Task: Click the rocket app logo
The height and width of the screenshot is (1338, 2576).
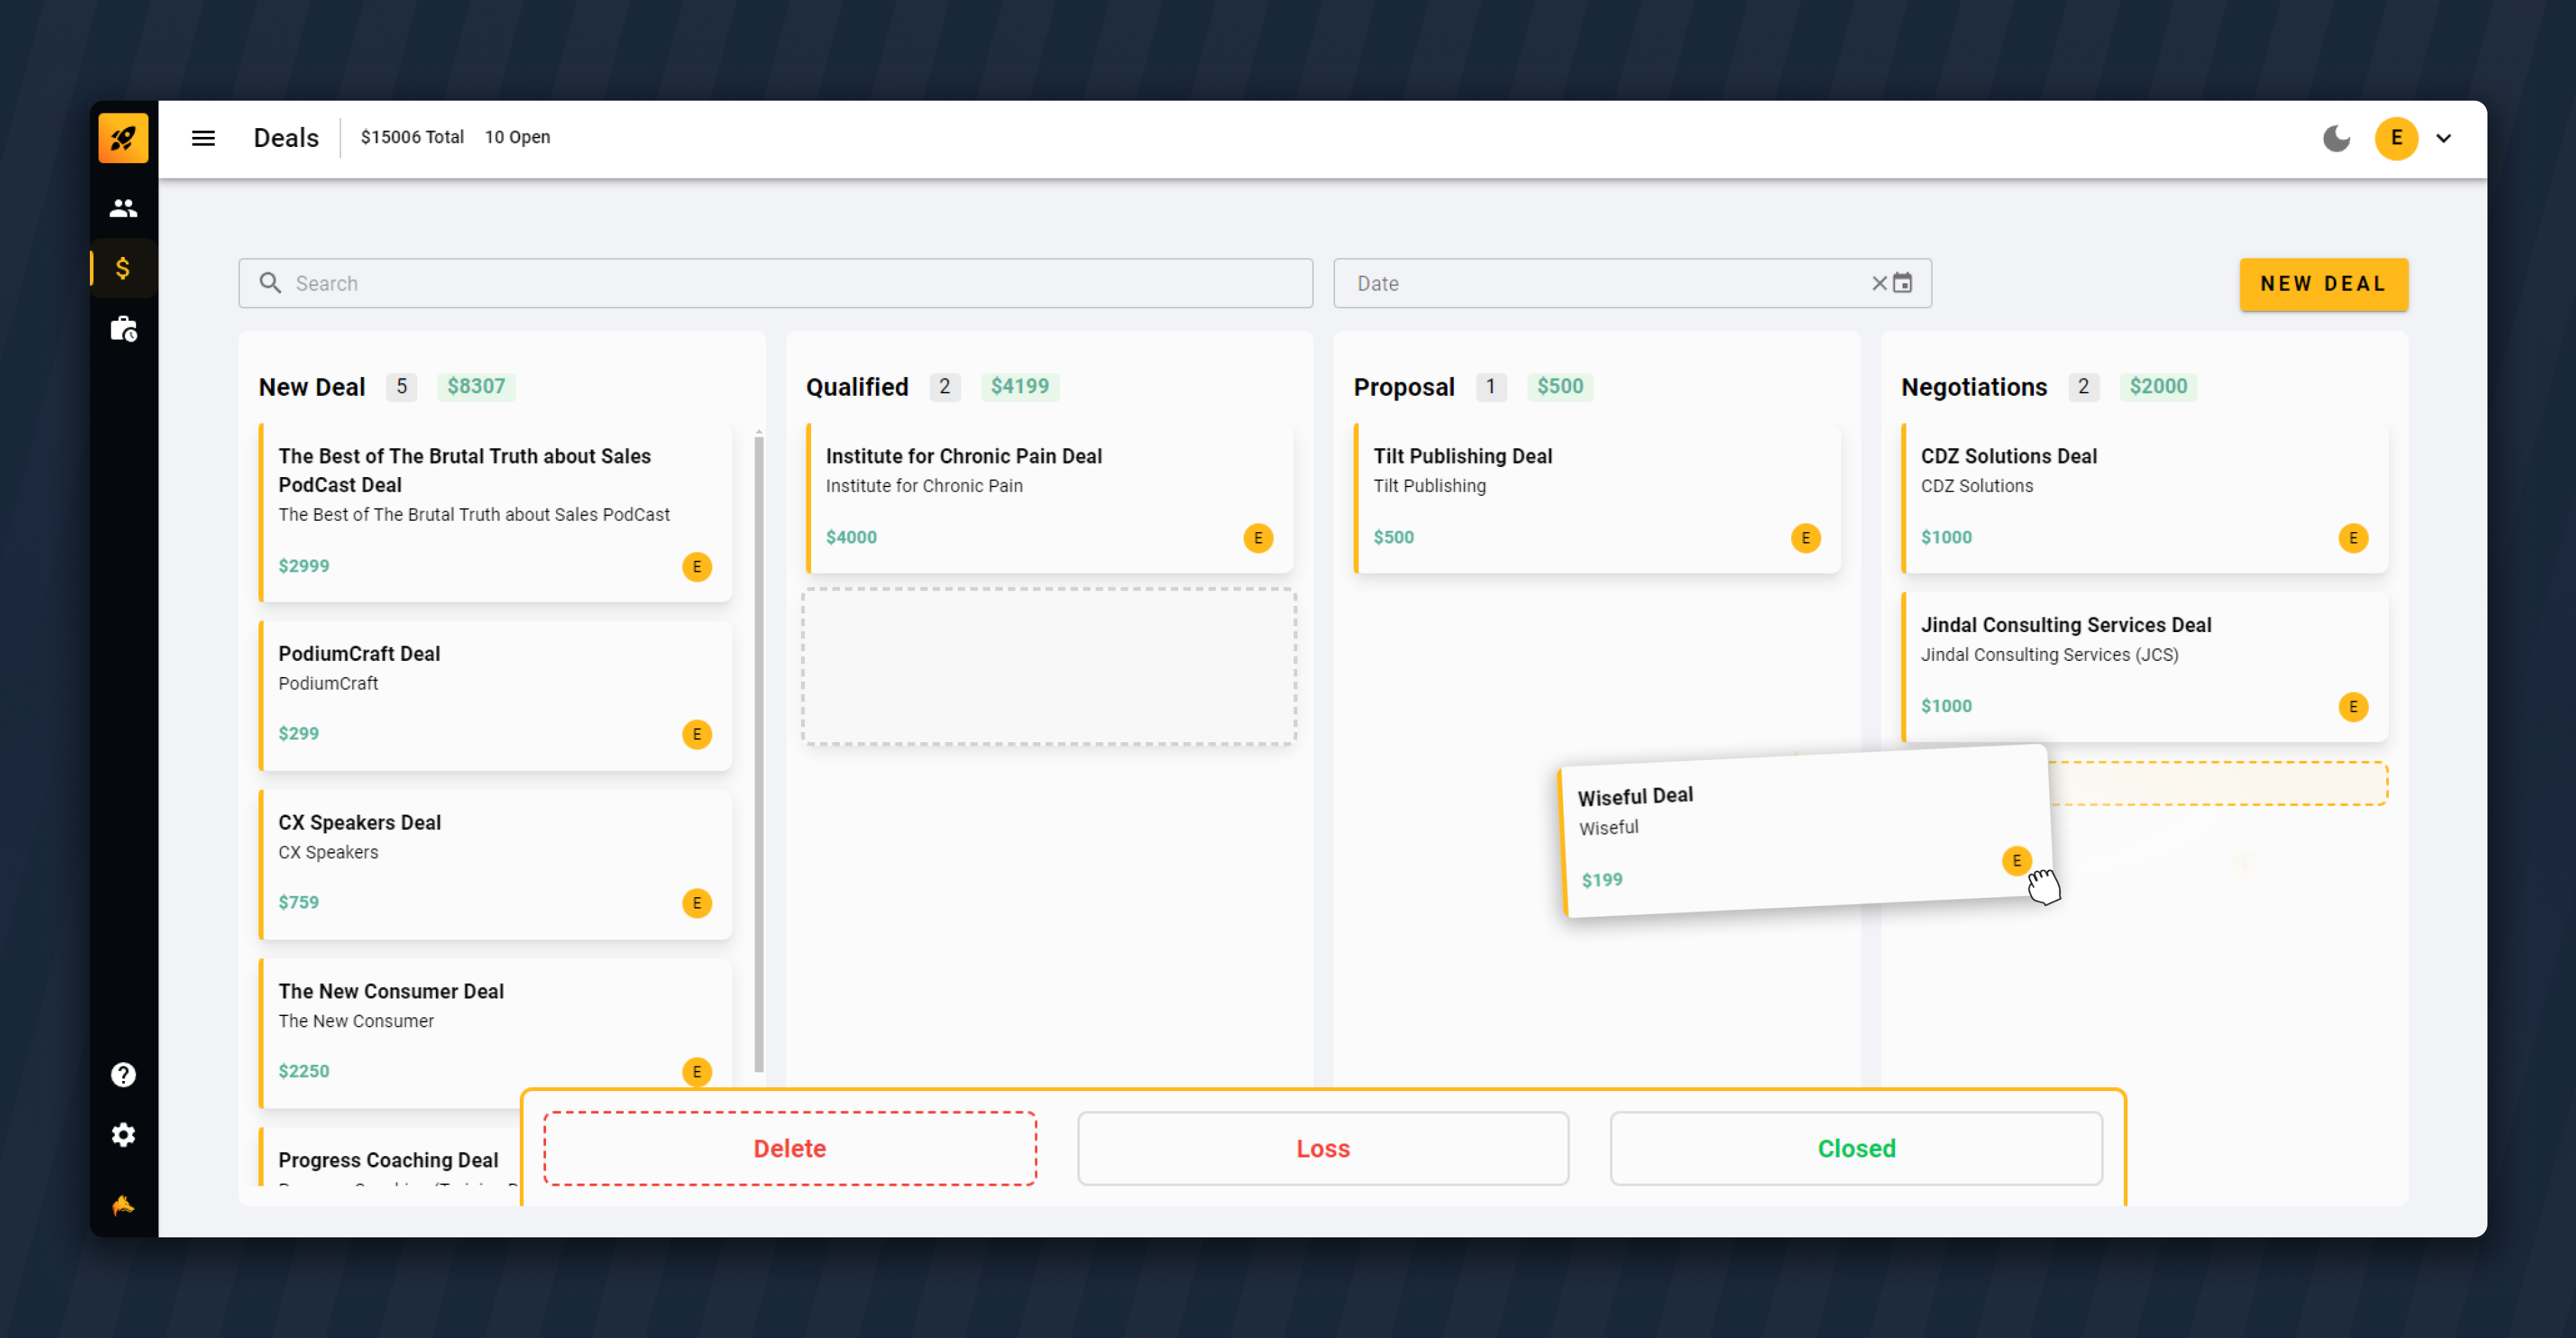Action: pos(123,138)
